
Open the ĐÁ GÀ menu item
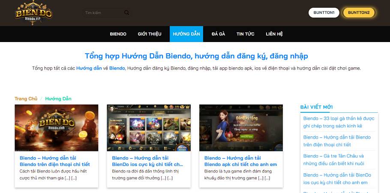tap(219, 34)
